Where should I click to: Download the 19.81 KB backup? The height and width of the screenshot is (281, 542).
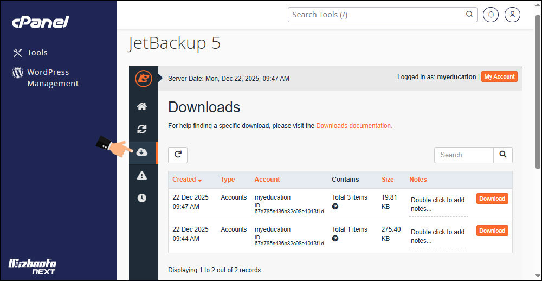point(492,199)
